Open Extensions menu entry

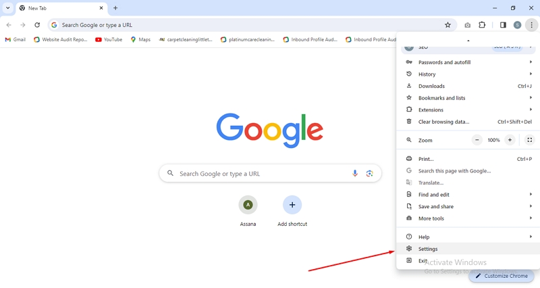[468, 110]
